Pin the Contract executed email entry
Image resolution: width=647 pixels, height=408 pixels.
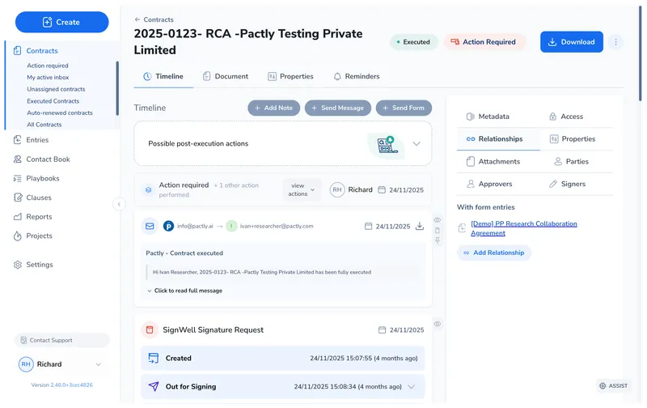point(438,240)
